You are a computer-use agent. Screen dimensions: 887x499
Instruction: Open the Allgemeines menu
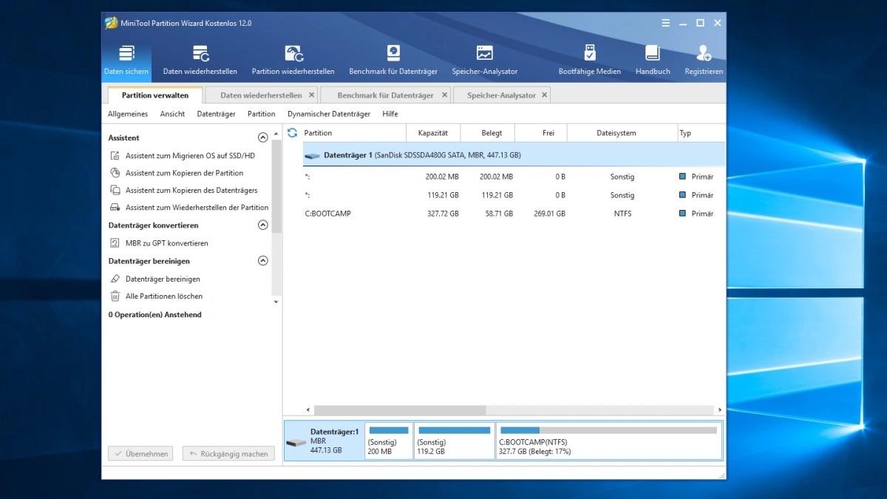[x=128, y=114]
